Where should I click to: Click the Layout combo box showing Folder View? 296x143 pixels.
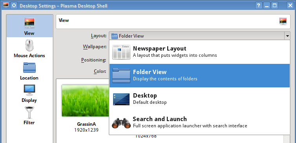pos(199,36)
